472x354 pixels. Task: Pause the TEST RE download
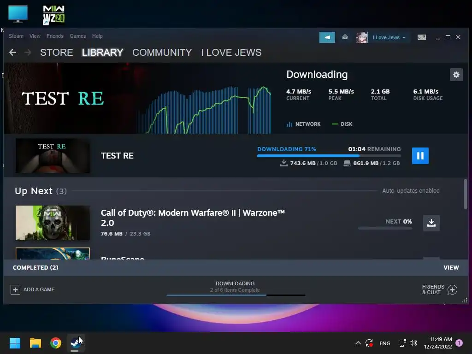pyautogui.click(x=420, y=156)
